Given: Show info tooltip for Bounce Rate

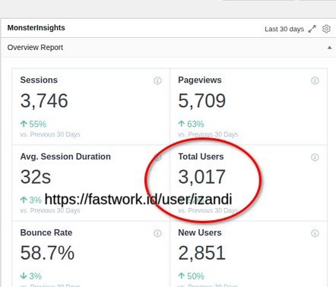Looking at the screenshot, I should tap(157, 233).
